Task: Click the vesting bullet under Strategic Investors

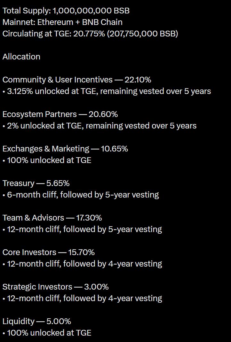Action: (x=82, y=298)
